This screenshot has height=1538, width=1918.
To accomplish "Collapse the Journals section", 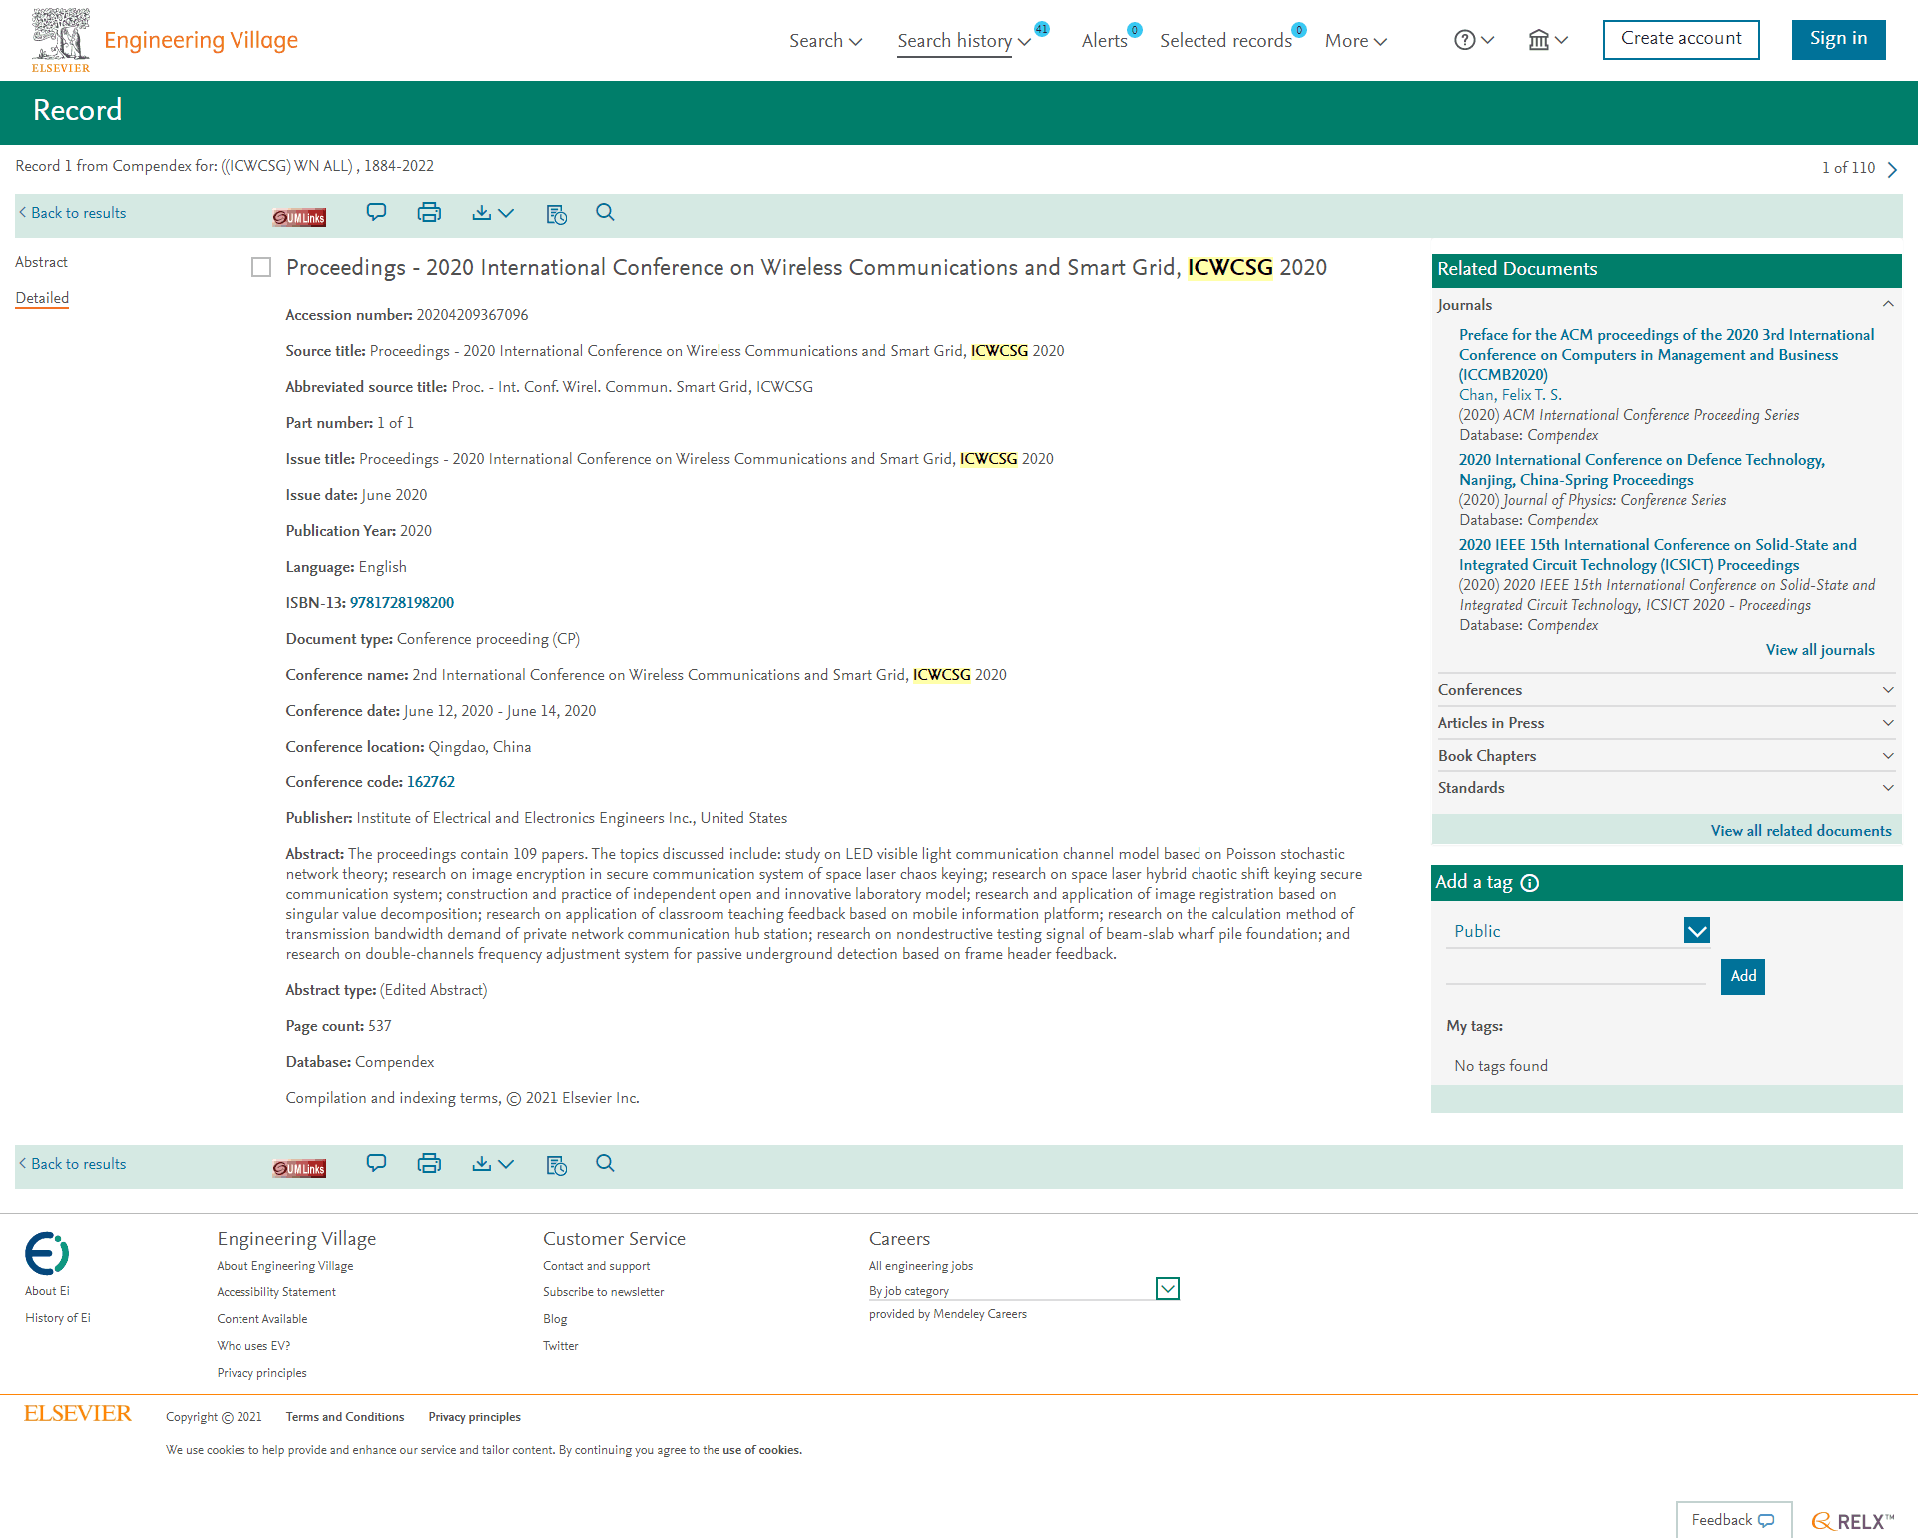I will (x=1887, y=305).
